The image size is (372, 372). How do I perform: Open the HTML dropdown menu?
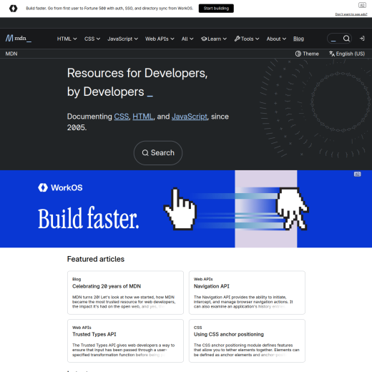(67, 39)
